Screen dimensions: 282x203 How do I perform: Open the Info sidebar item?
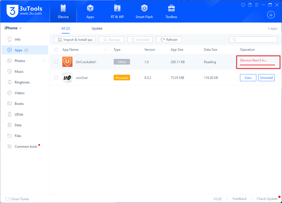click(x=25, y=39)
